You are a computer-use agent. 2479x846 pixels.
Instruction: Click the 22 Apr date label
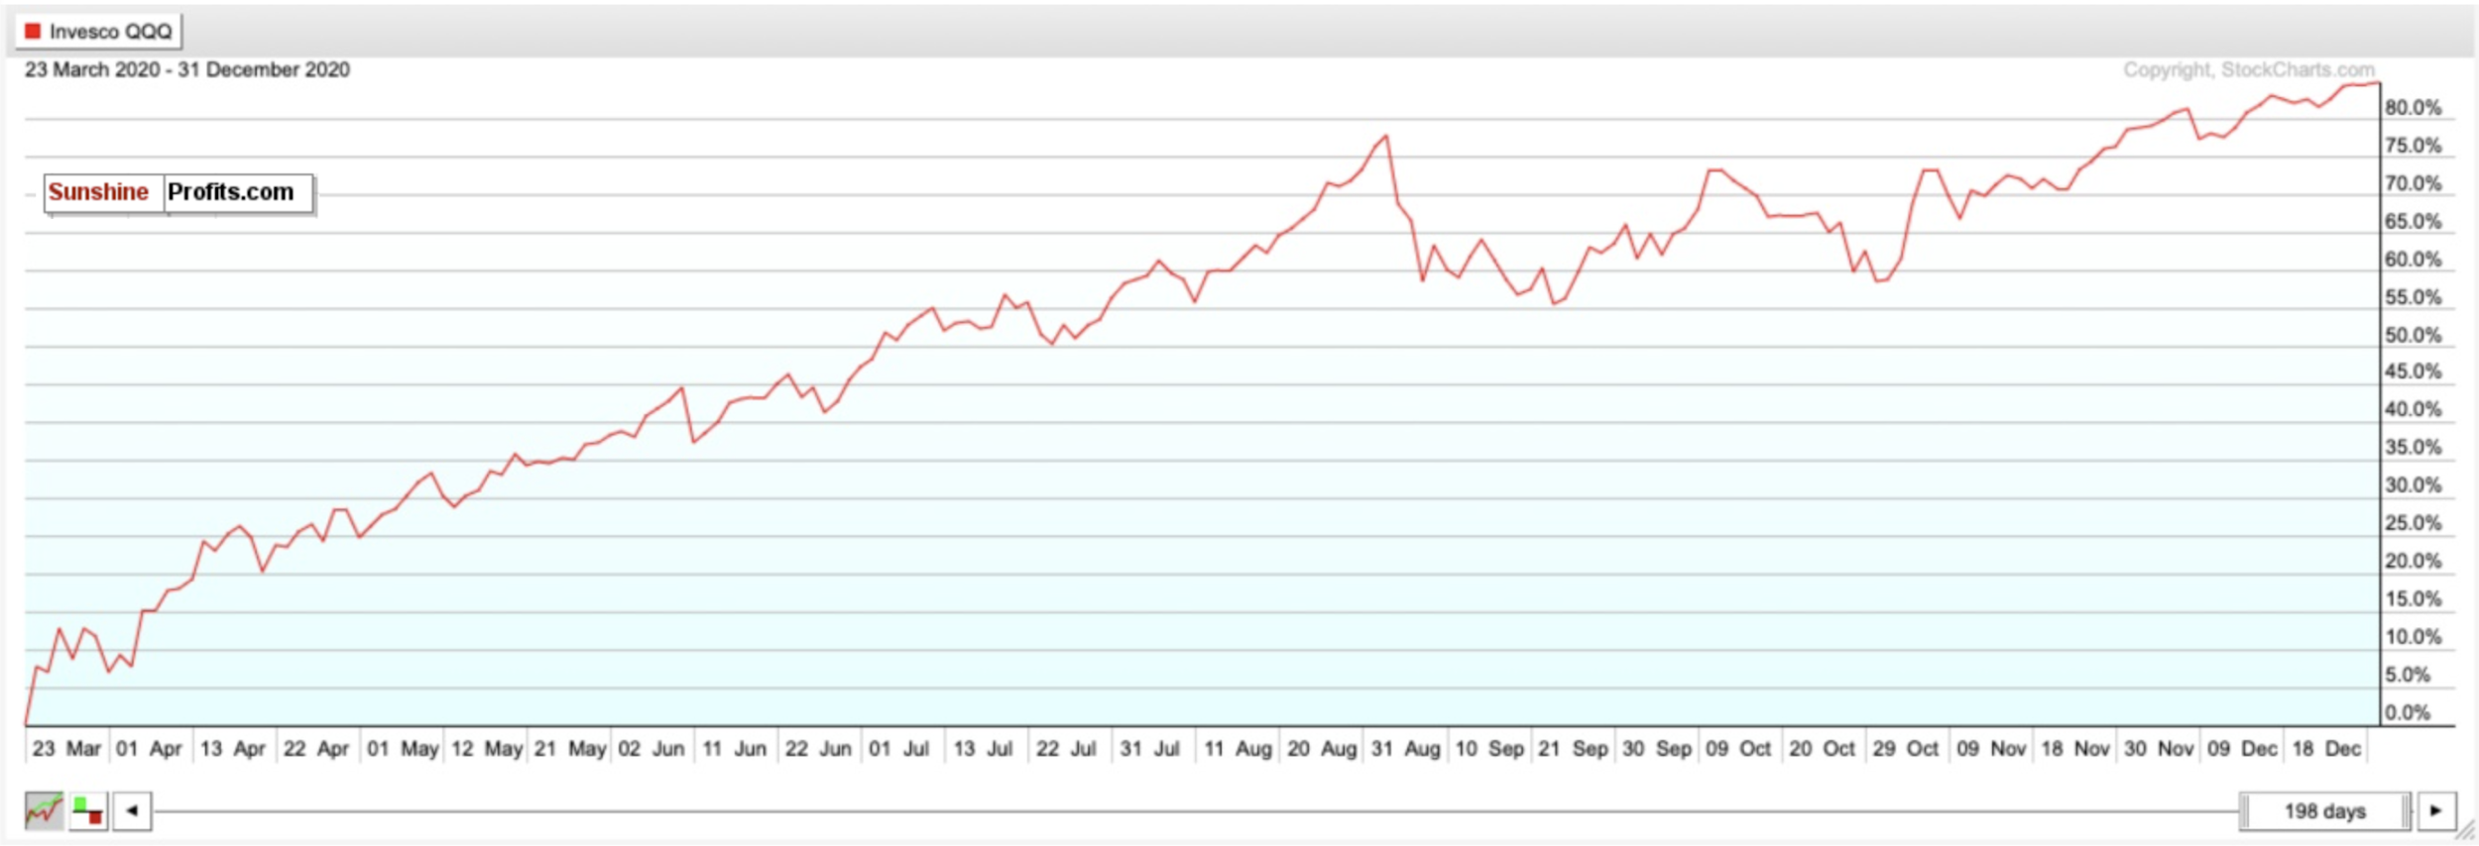click(x=316, y=749)
